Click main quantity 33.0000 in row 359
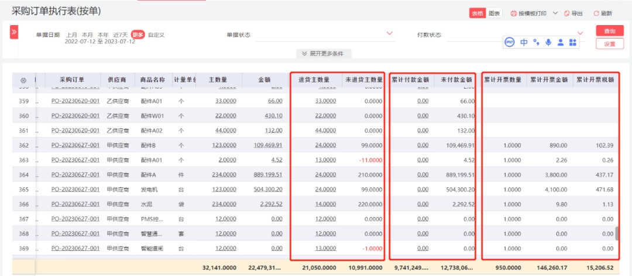The height and width of the screenshot is (276, 632). [226, 101]
